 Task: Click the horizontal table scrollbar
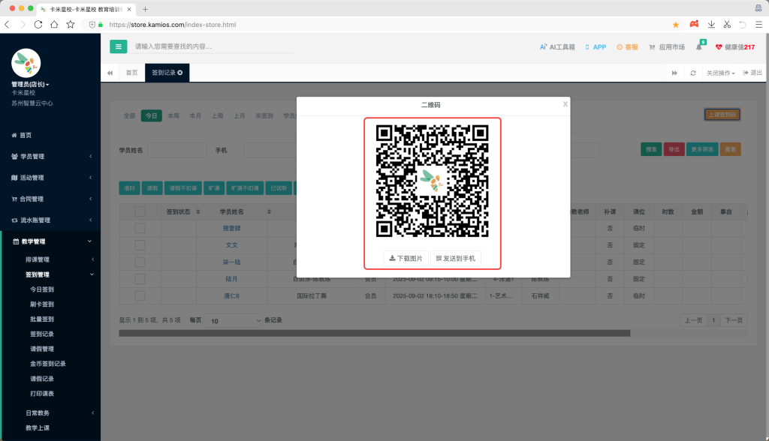point(374,333)
